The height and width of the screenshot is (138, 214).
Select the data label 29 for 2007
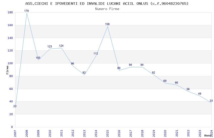(x=15, y=106)
